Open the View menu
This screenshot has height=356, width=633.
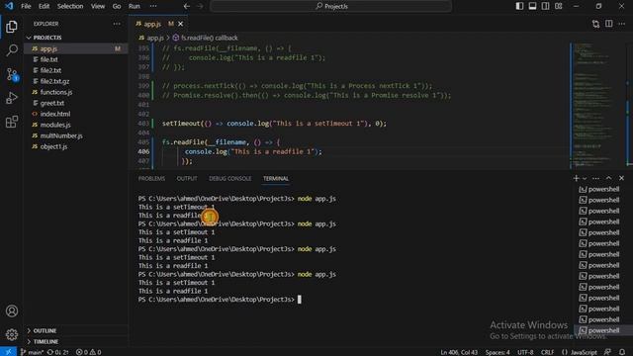98,6
